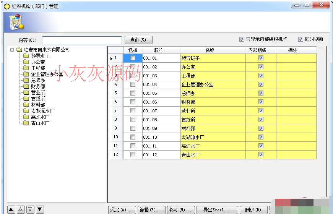Uncheck 内部组织 for the 材料部 row

point(261,128)
